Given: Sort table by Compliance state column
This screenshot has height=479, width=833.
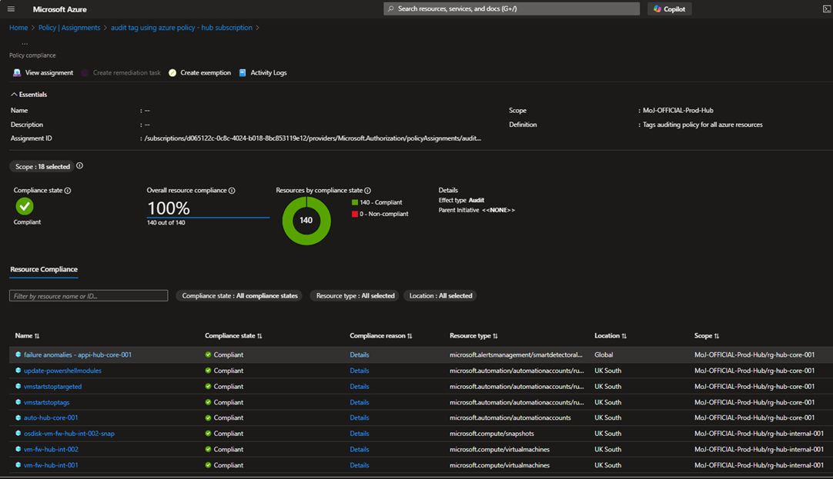Looking at the screenshot, I should (233, 336).
